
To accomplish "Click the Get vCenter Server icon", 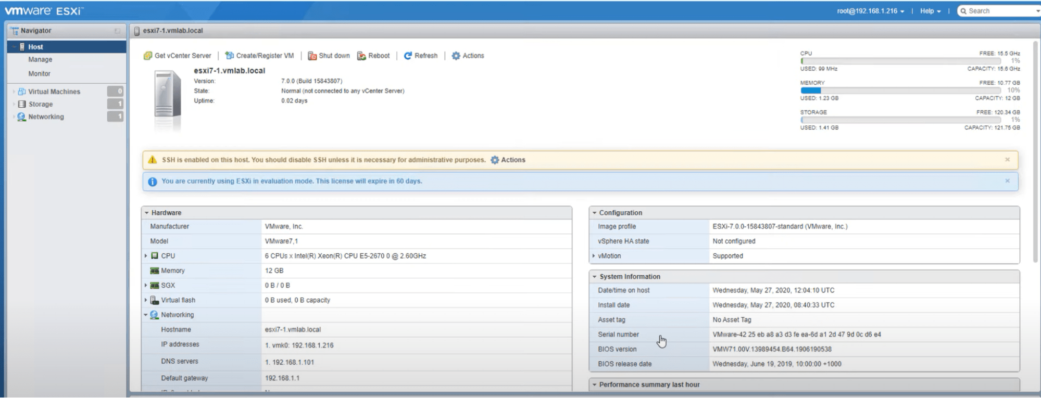I will (148, 56).
